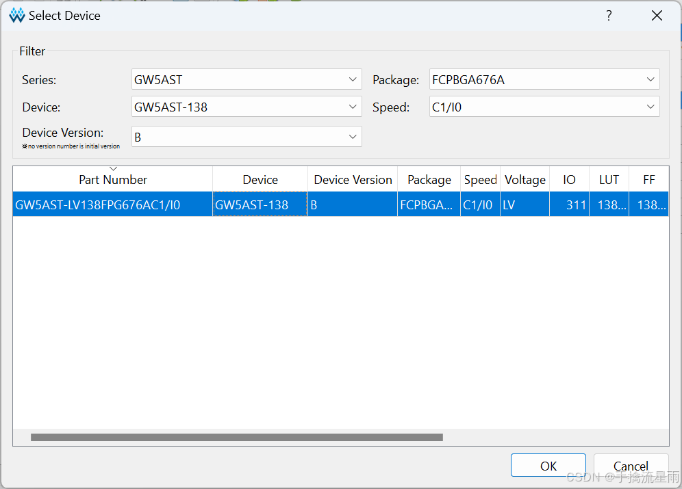This screenshot has height=489, width=682.
Task: Click the 311 IO count cell
Action: pos(569,204)
